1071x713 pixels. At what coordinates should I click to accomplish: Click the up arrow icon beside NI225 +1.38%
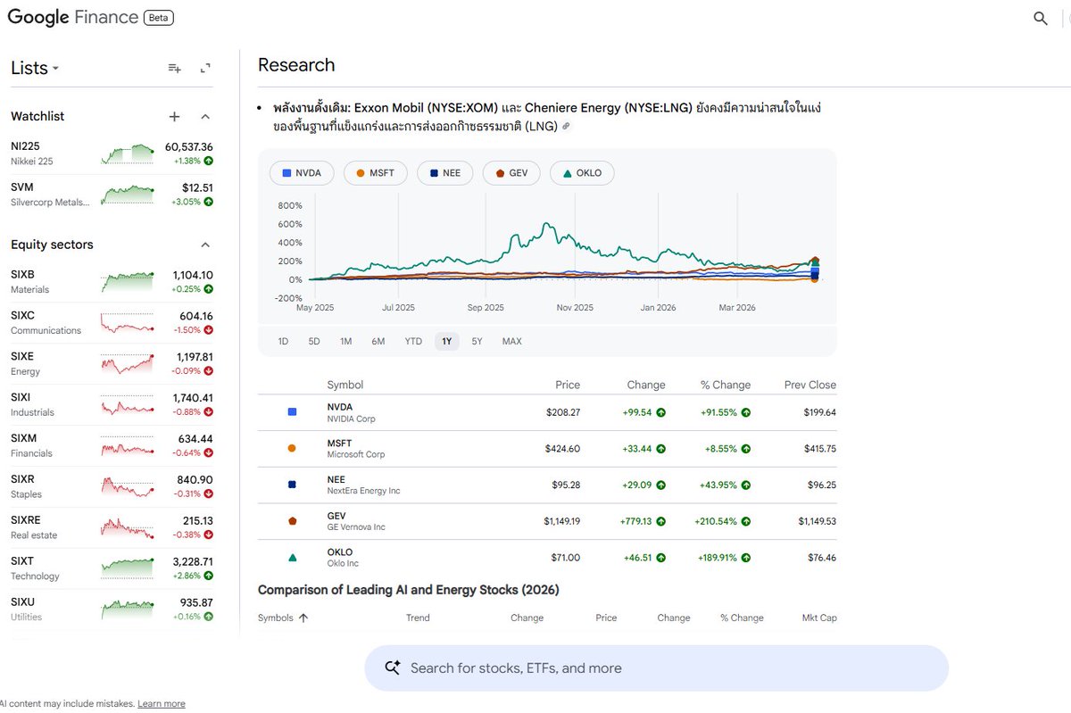[x=209, y=161]
